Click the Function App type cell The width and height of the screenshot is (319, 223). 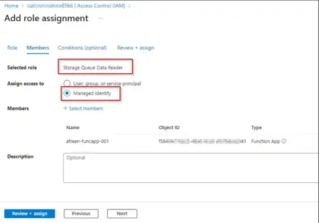(x=265, y=141)
